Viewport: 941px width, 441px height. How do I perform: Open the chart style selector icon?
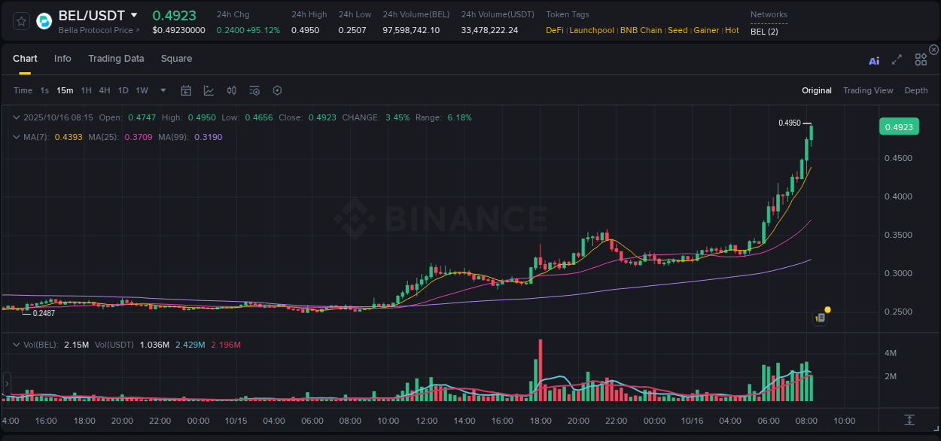209,90
